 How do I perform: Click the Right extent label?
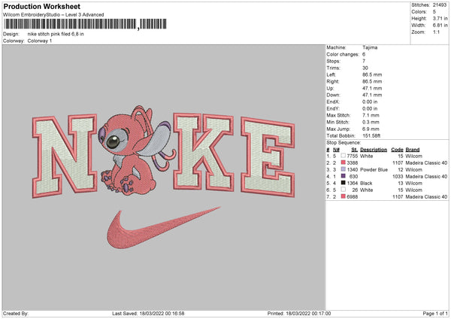[x=332, y=81]
